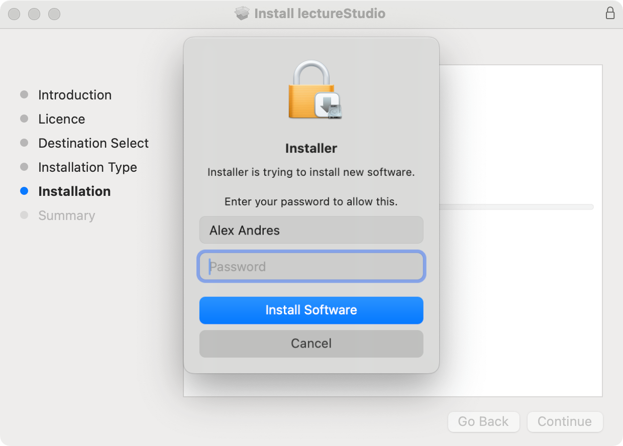
Task: Click the padlock graphic in the authentication dialog
Action: tap(311, 90)
